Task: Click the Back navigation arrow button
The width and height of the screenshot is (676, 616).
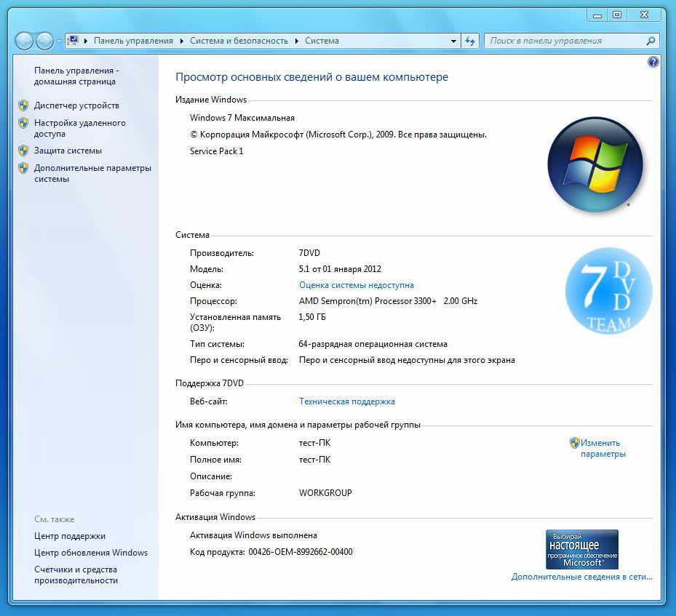Action: click(25, 41)
